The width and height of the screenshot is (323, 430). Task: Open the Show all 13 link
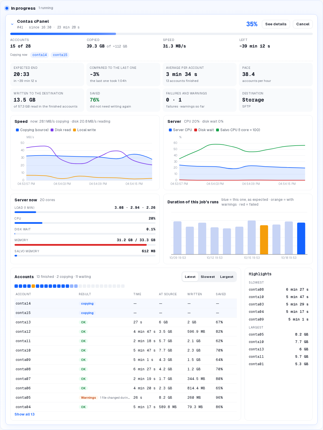click(24, 414)
